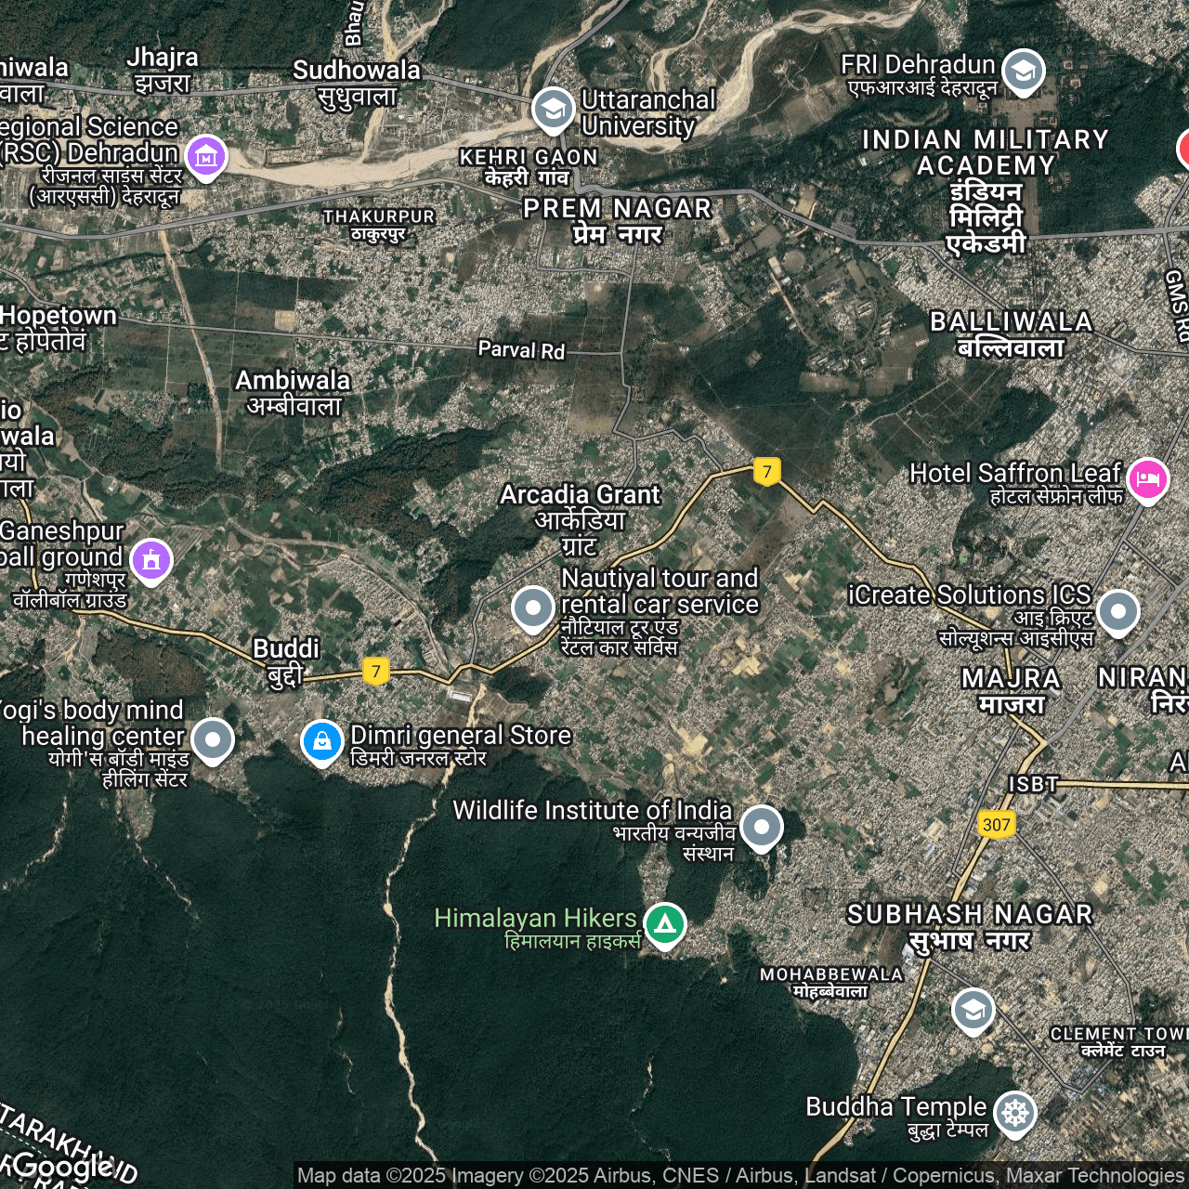Select the Himalayan Hikers green tent marker

point(665,923)
